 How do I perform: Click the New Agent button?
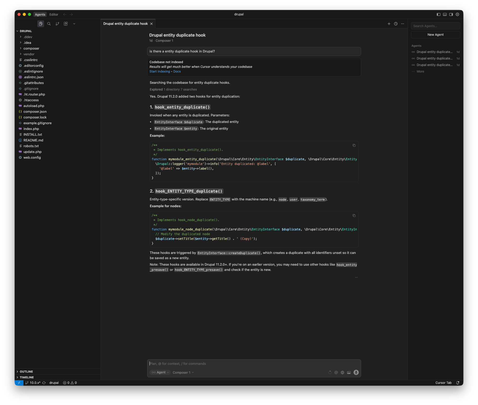coord(435,35)
